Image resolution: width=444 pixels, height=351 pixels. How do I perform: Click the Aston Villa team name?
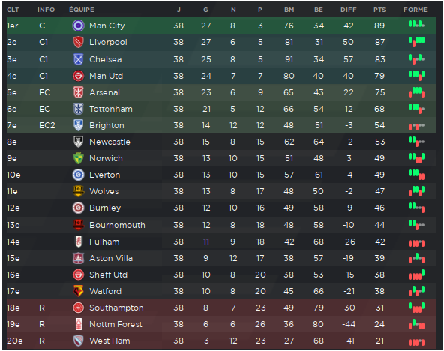coord(111,258)
